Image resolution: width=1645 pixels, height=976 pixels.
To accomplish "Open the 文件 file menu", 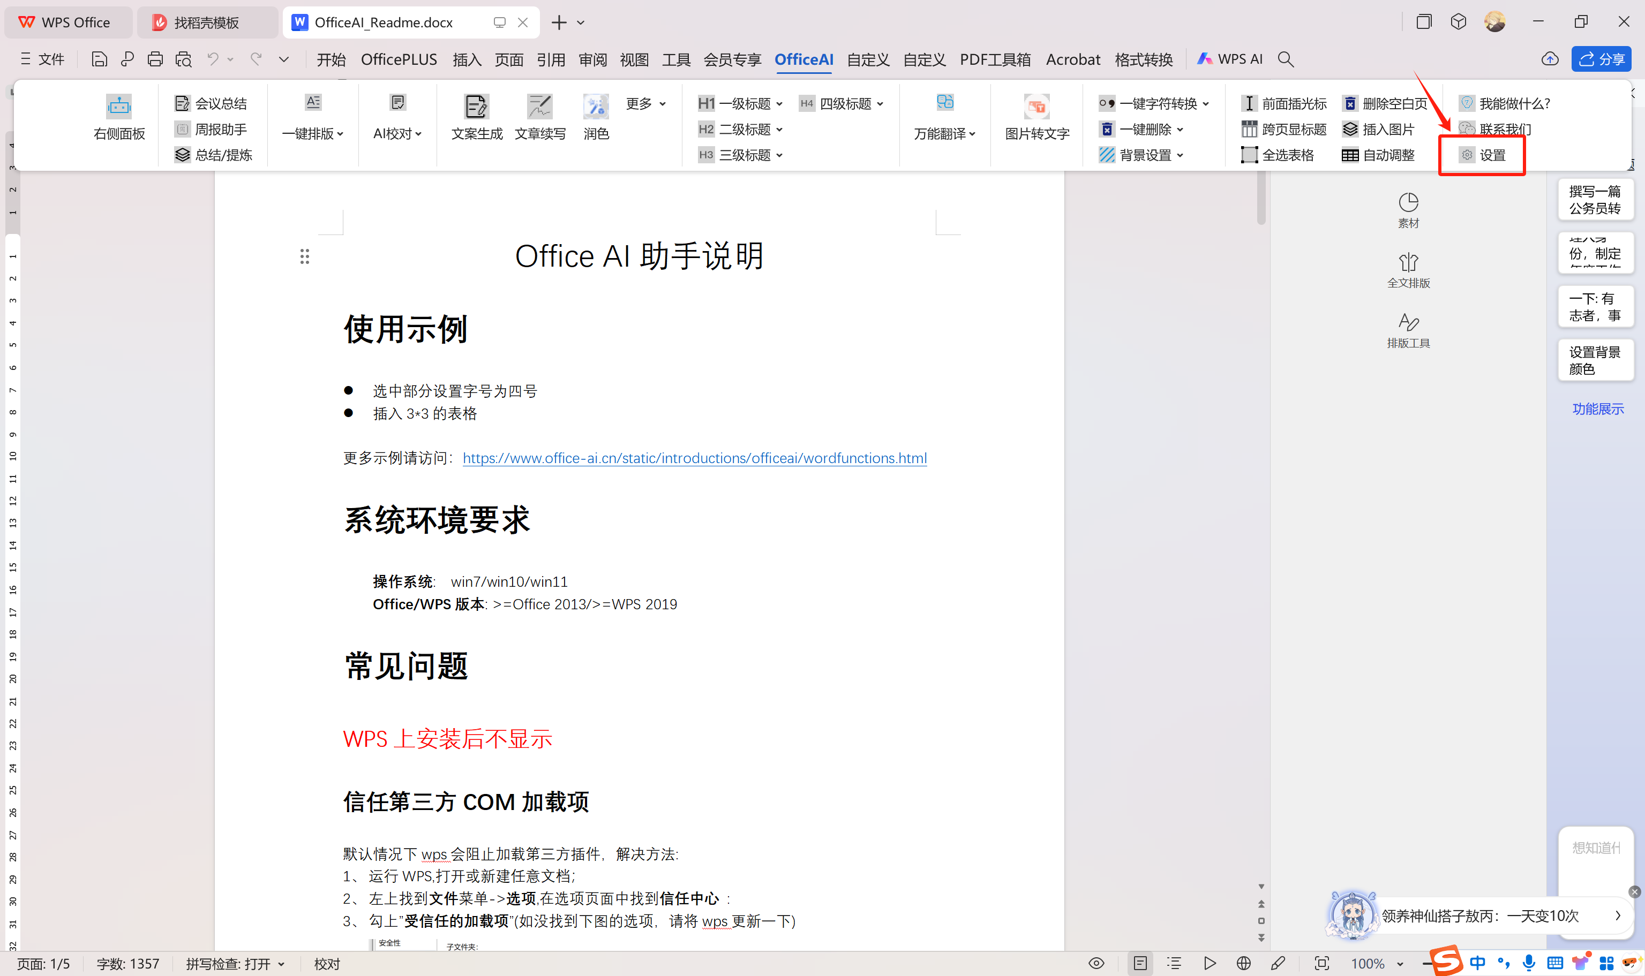I will click(43, 59).
